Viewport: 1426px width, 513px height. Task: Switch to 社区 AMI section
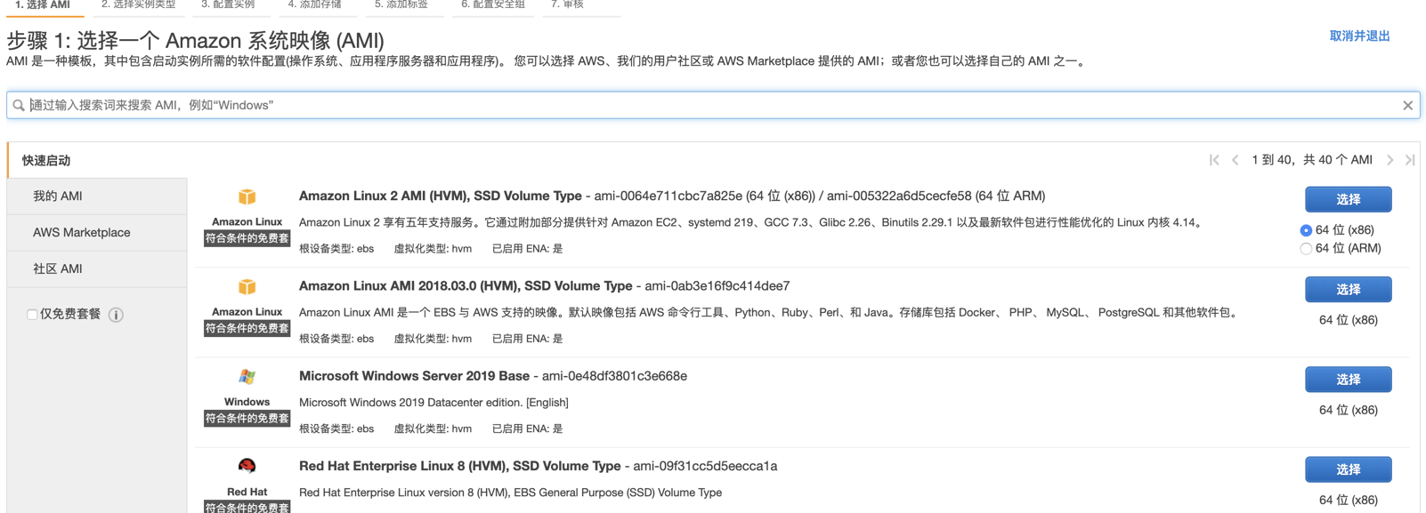[x=58, y=269]
